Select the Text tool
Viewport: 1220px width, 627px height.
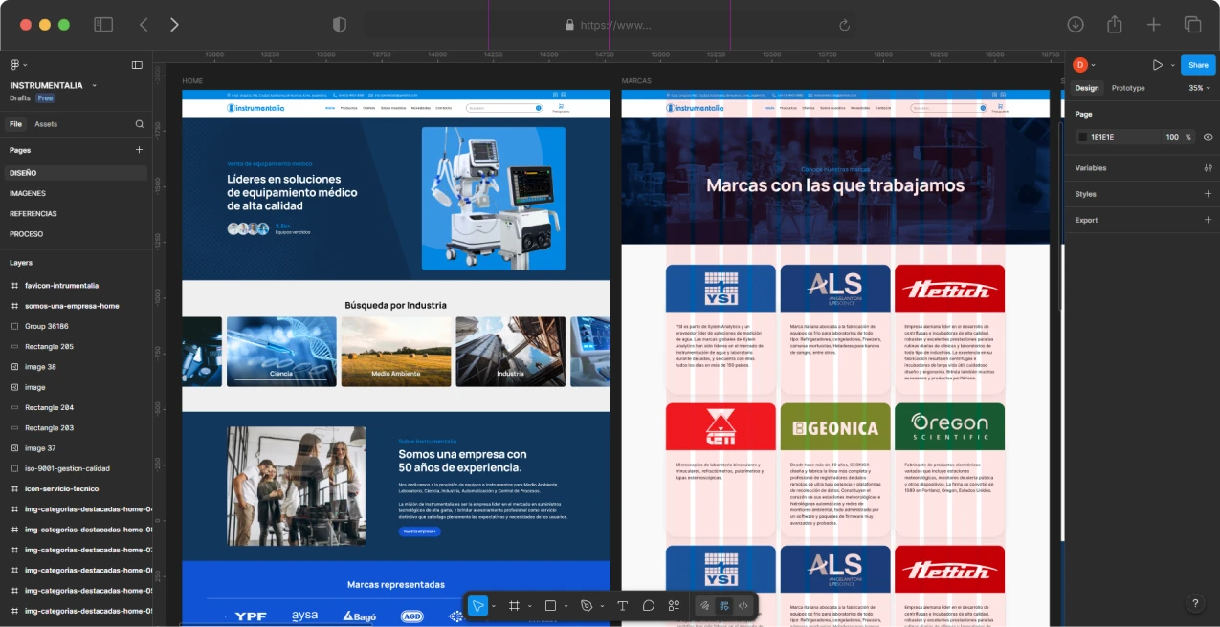(x=622, y=606)
